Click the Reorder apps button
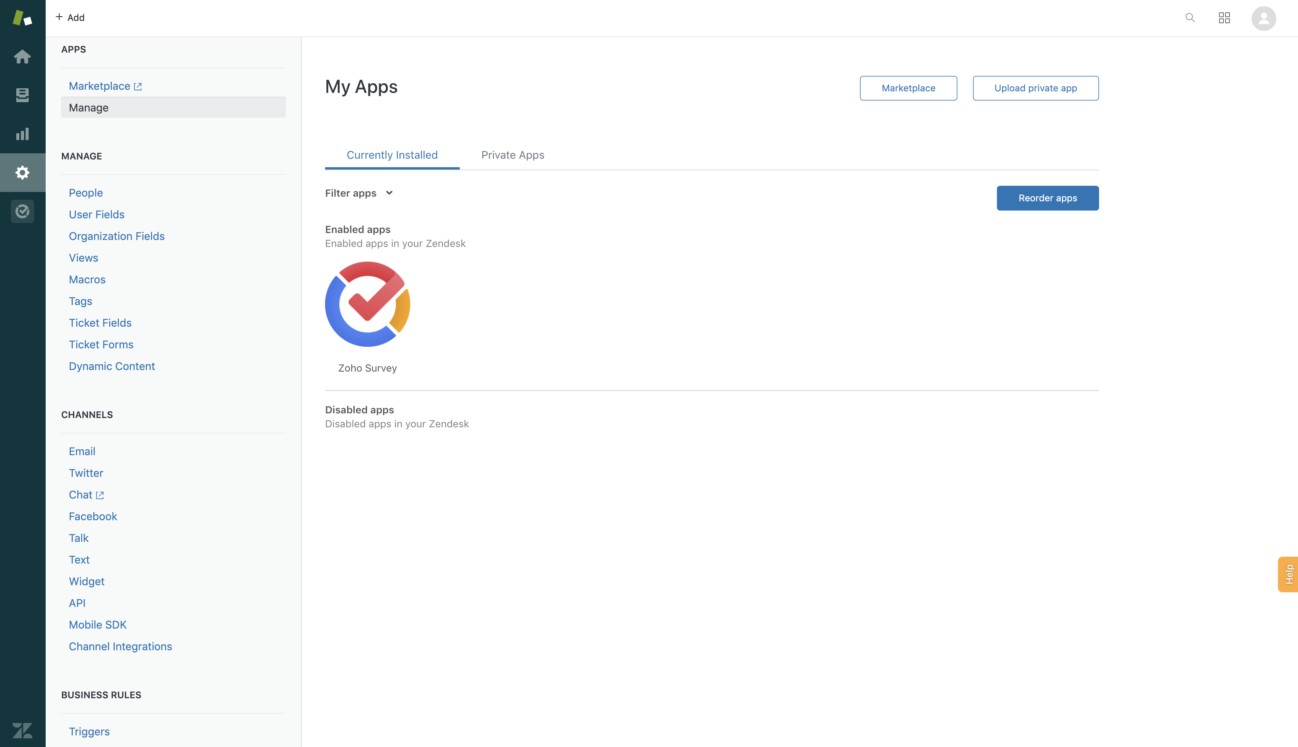 coord(1047,198)
